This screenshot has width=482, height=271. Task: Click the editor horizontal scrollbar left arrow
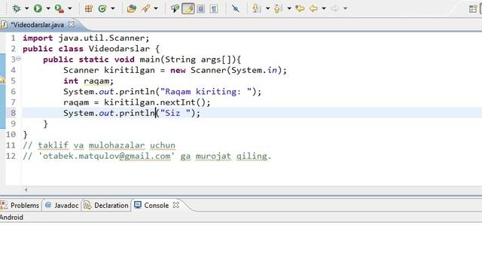tap(26, 190)
